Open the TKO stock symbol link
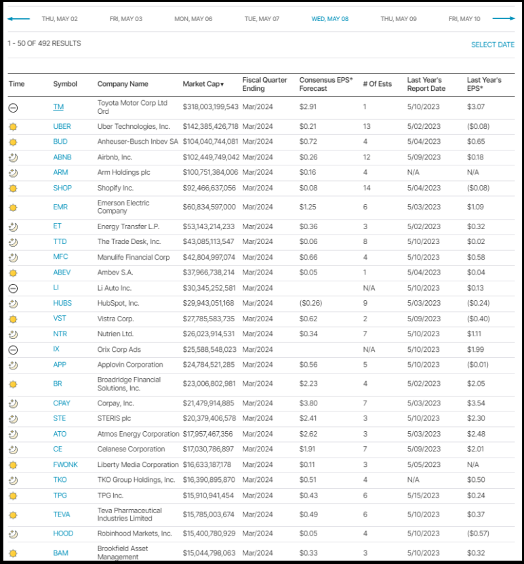 pos(60,480)
